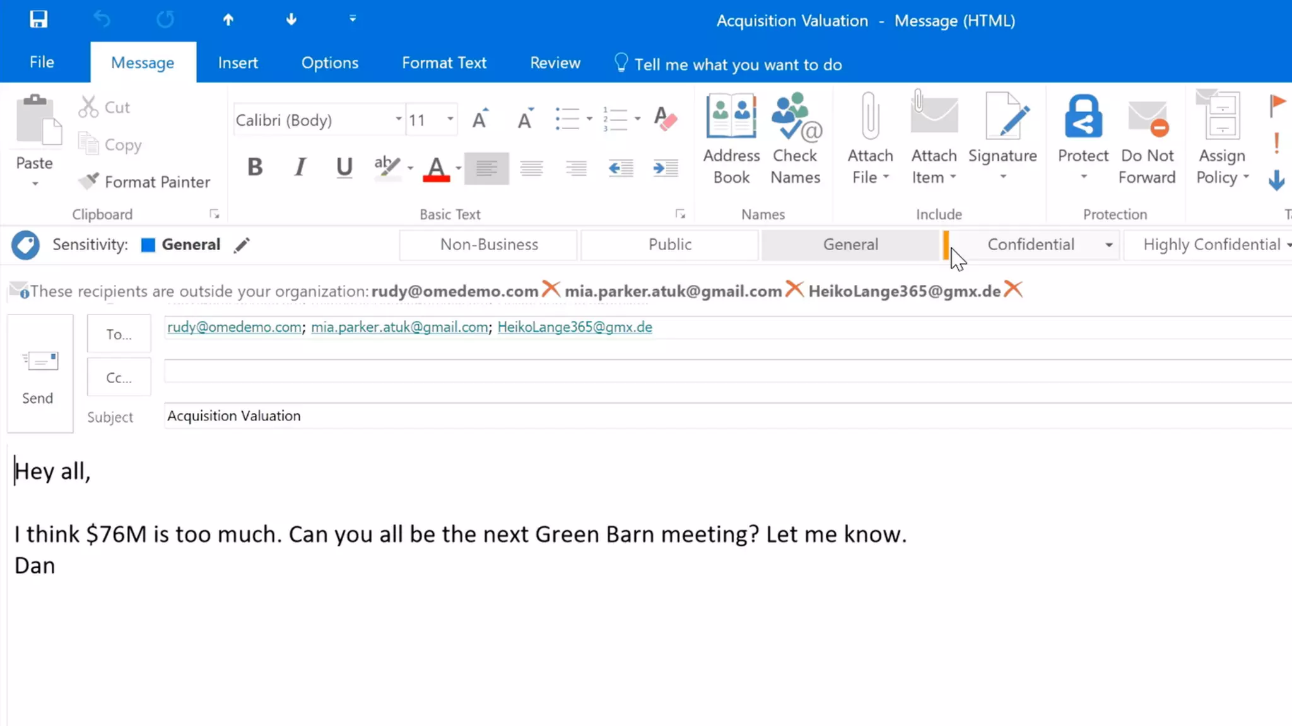
Task: Switch to the Message tab
Action: click(x=143, y=62)
